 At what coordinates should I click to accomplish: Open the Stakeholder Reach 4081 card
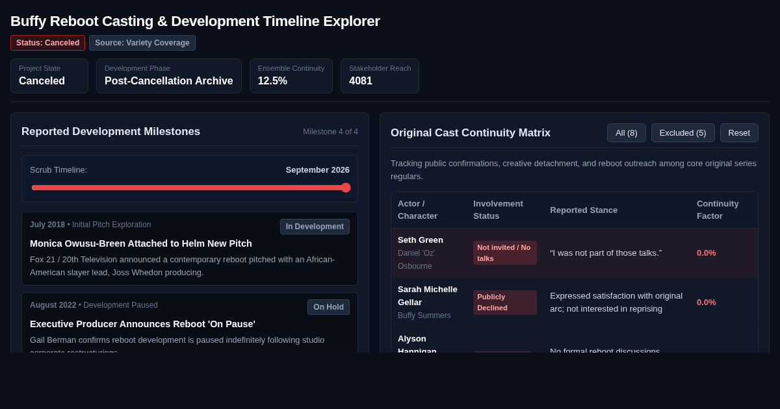[380, 76]
